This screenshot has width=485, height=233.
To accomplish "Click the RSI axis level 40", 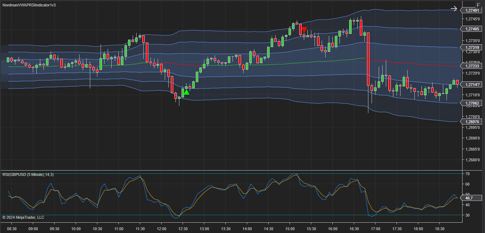I will coord(468,205).
